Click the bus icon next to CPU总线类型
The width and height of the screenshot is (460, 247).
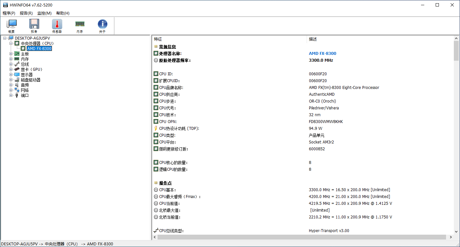point(156,230)
